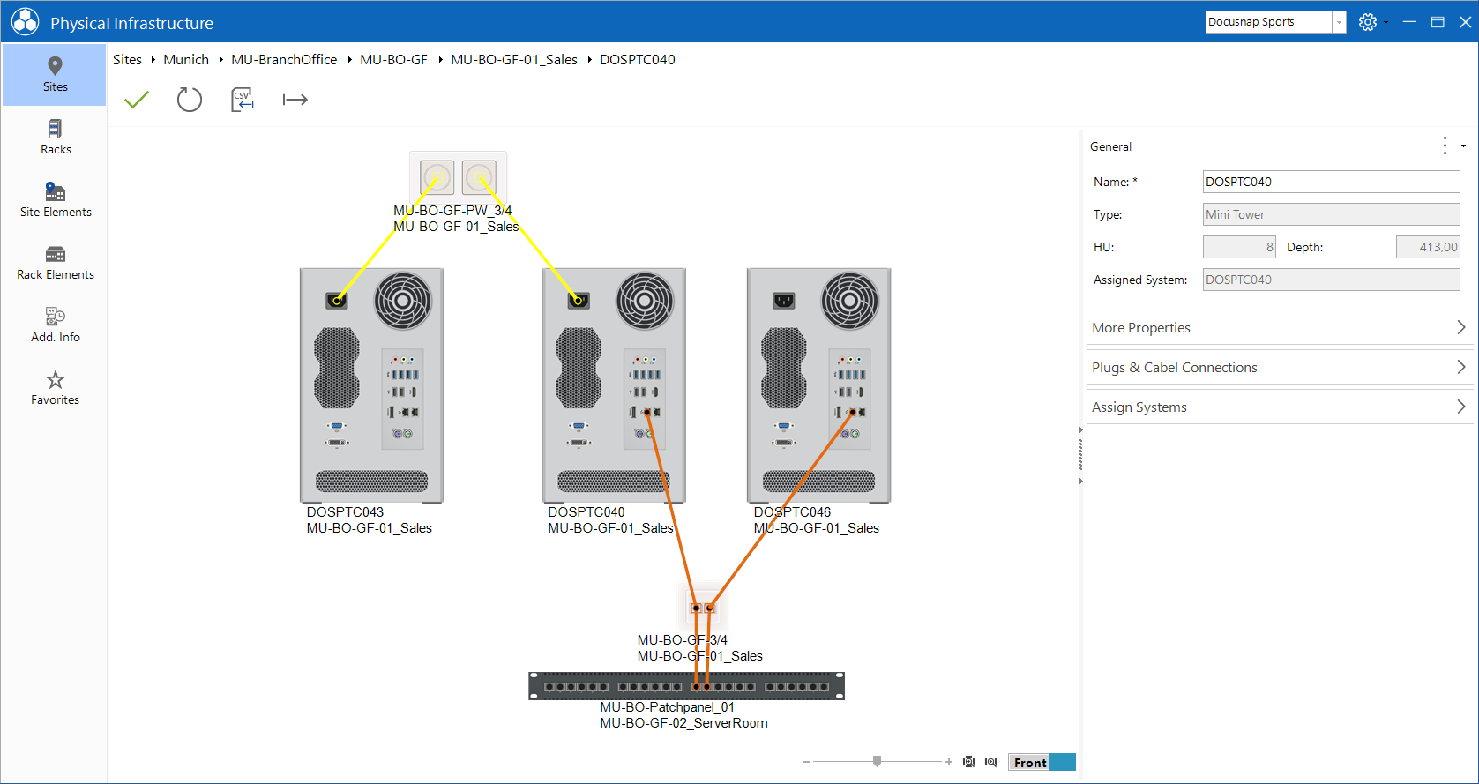Go to MU-BranchOffice breadcrumb
Screen dimensions: 1479x784
point(284,59)
